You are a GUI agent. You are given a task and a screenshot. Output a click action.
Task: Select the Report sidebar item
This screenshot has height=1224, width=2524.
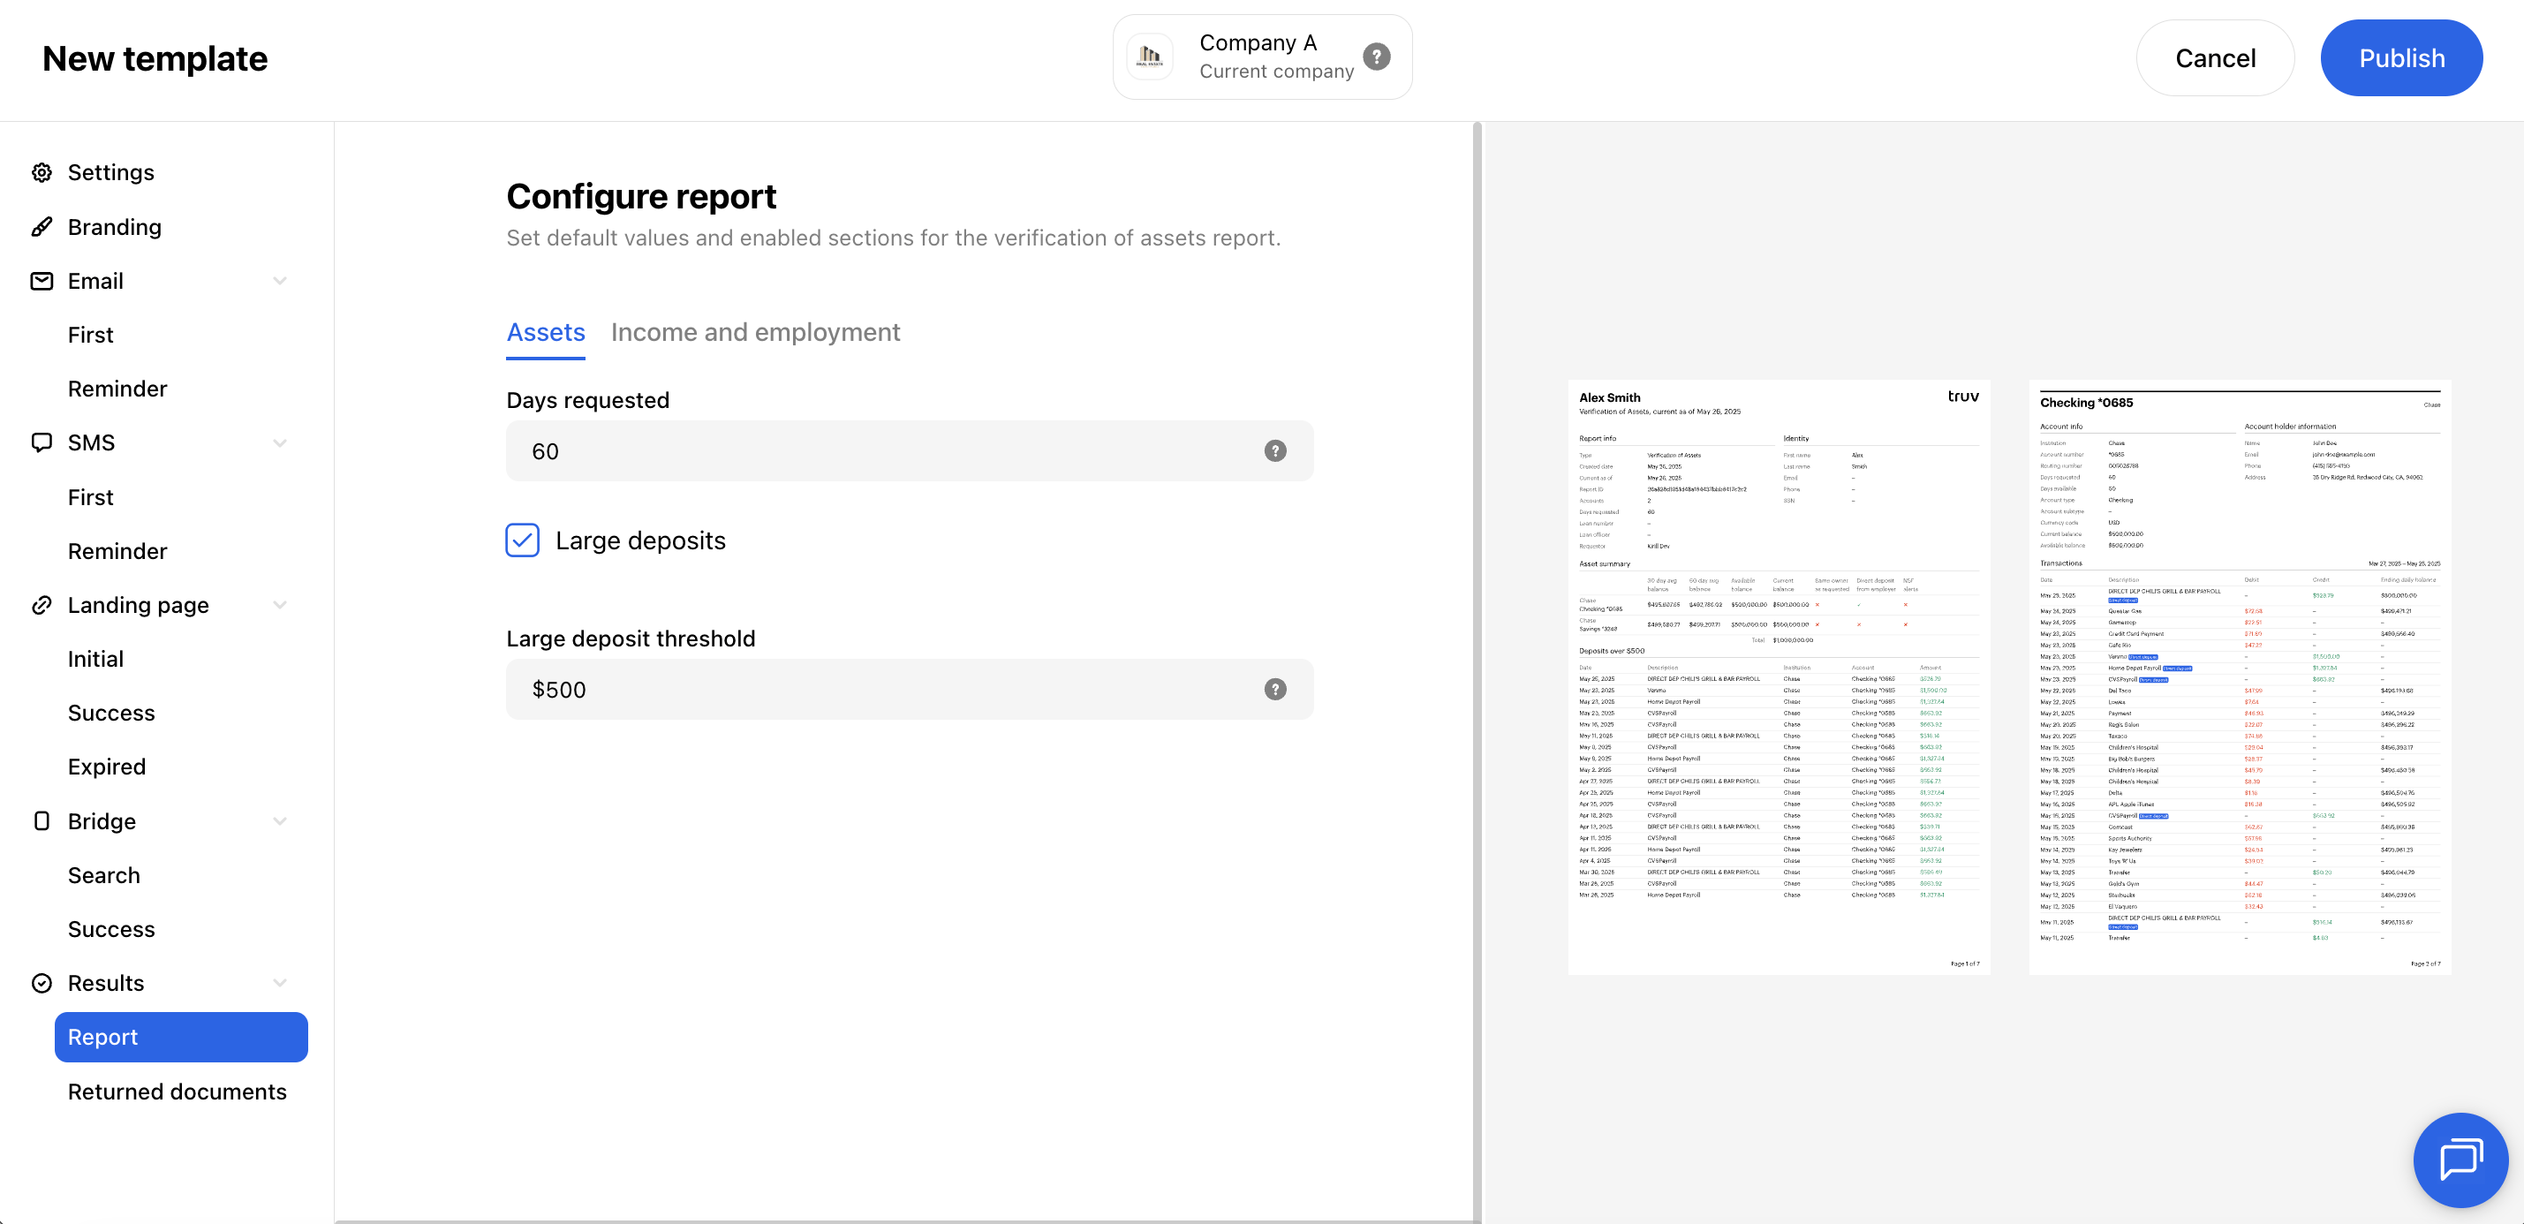[x=181, y=1038]
